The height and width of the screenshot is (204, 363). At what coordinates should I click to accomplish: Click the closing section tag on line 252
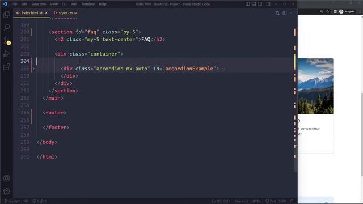coord(64,91)
